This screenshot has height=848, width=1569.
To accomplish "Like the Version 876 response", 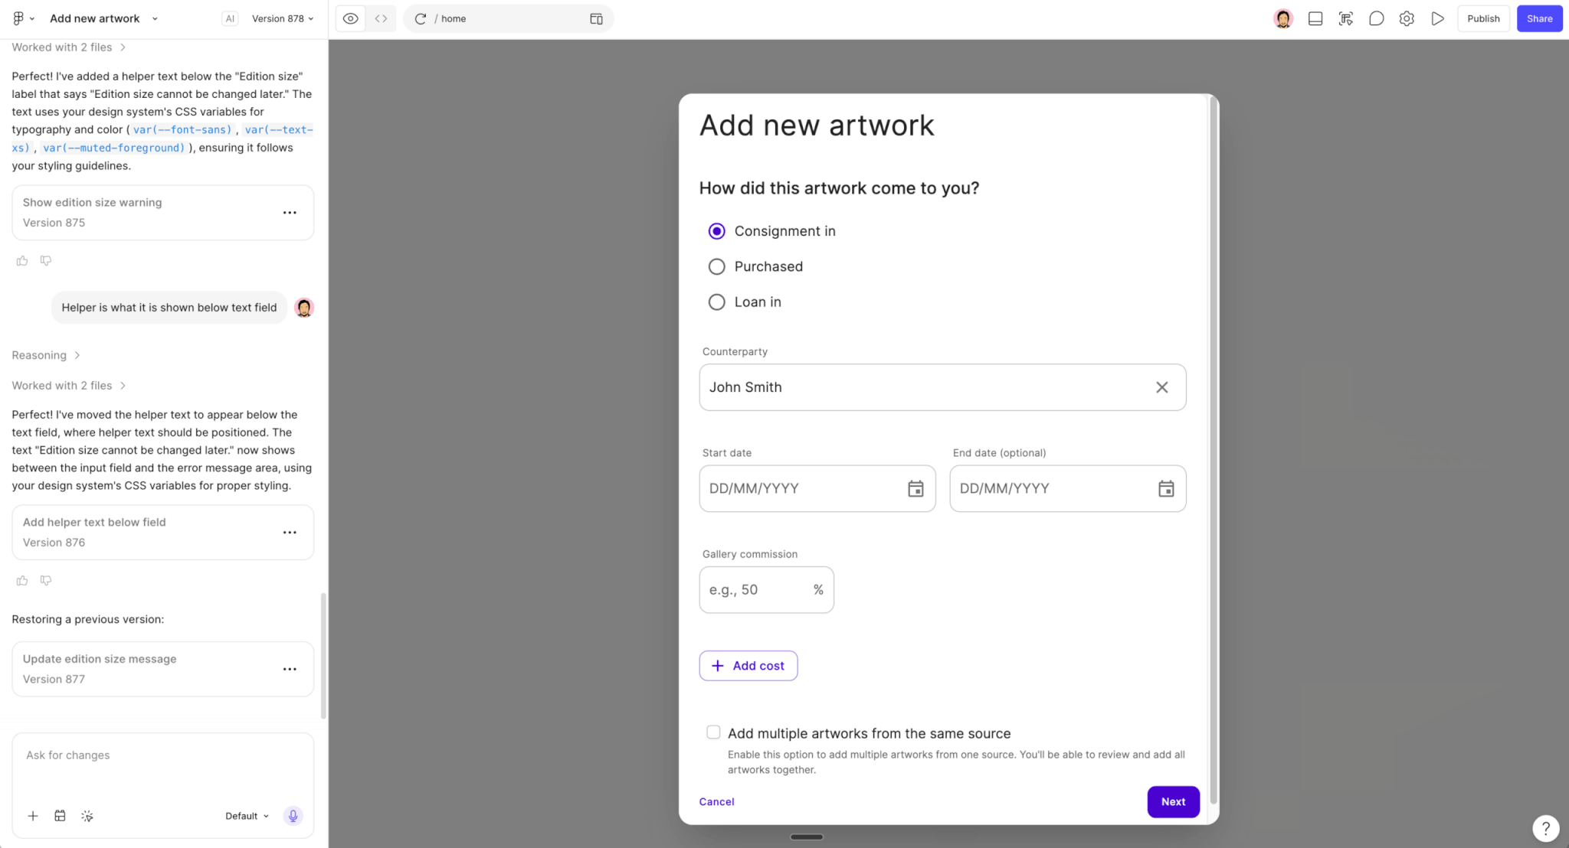I will pos(22,581).
